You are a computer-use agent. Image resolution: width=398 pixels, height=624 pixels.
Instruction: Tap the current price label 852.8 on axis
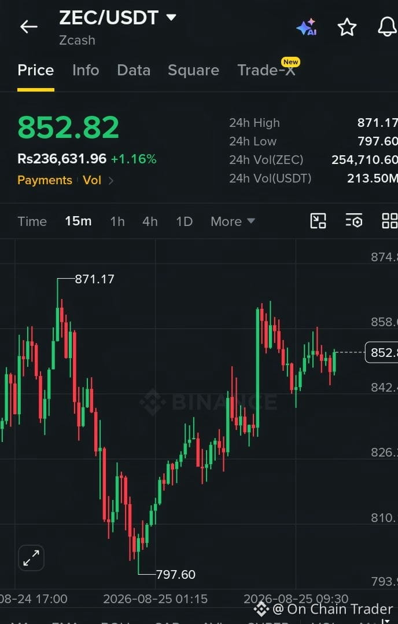pos(381,353)
